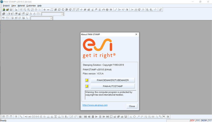Screen dimensions: 212x122
Task: Go to first animation frame
Action: [x=85, y=117]
